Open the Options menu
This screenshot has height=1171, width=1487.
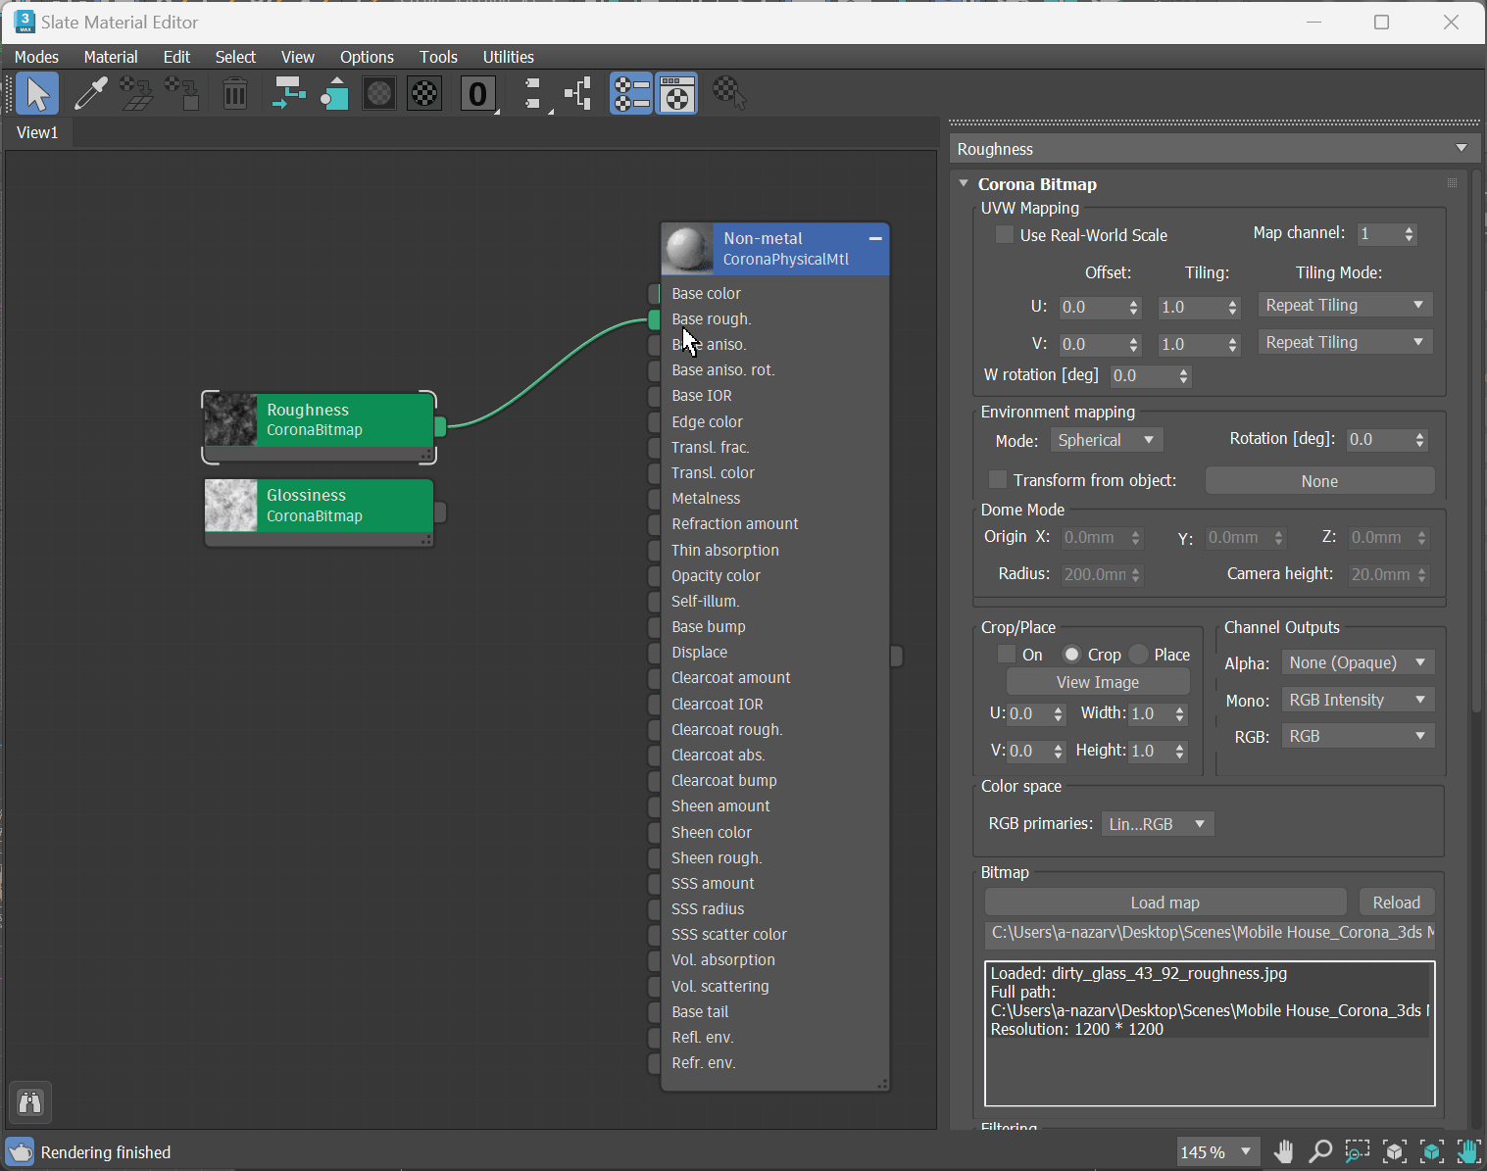367,57
